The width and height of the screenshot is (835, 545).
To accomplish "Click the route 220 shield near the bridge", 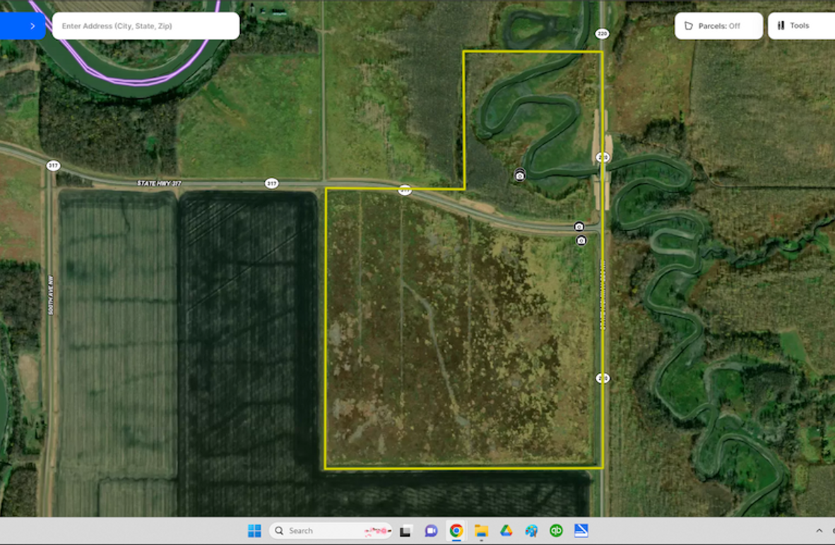I will [603, 157].
